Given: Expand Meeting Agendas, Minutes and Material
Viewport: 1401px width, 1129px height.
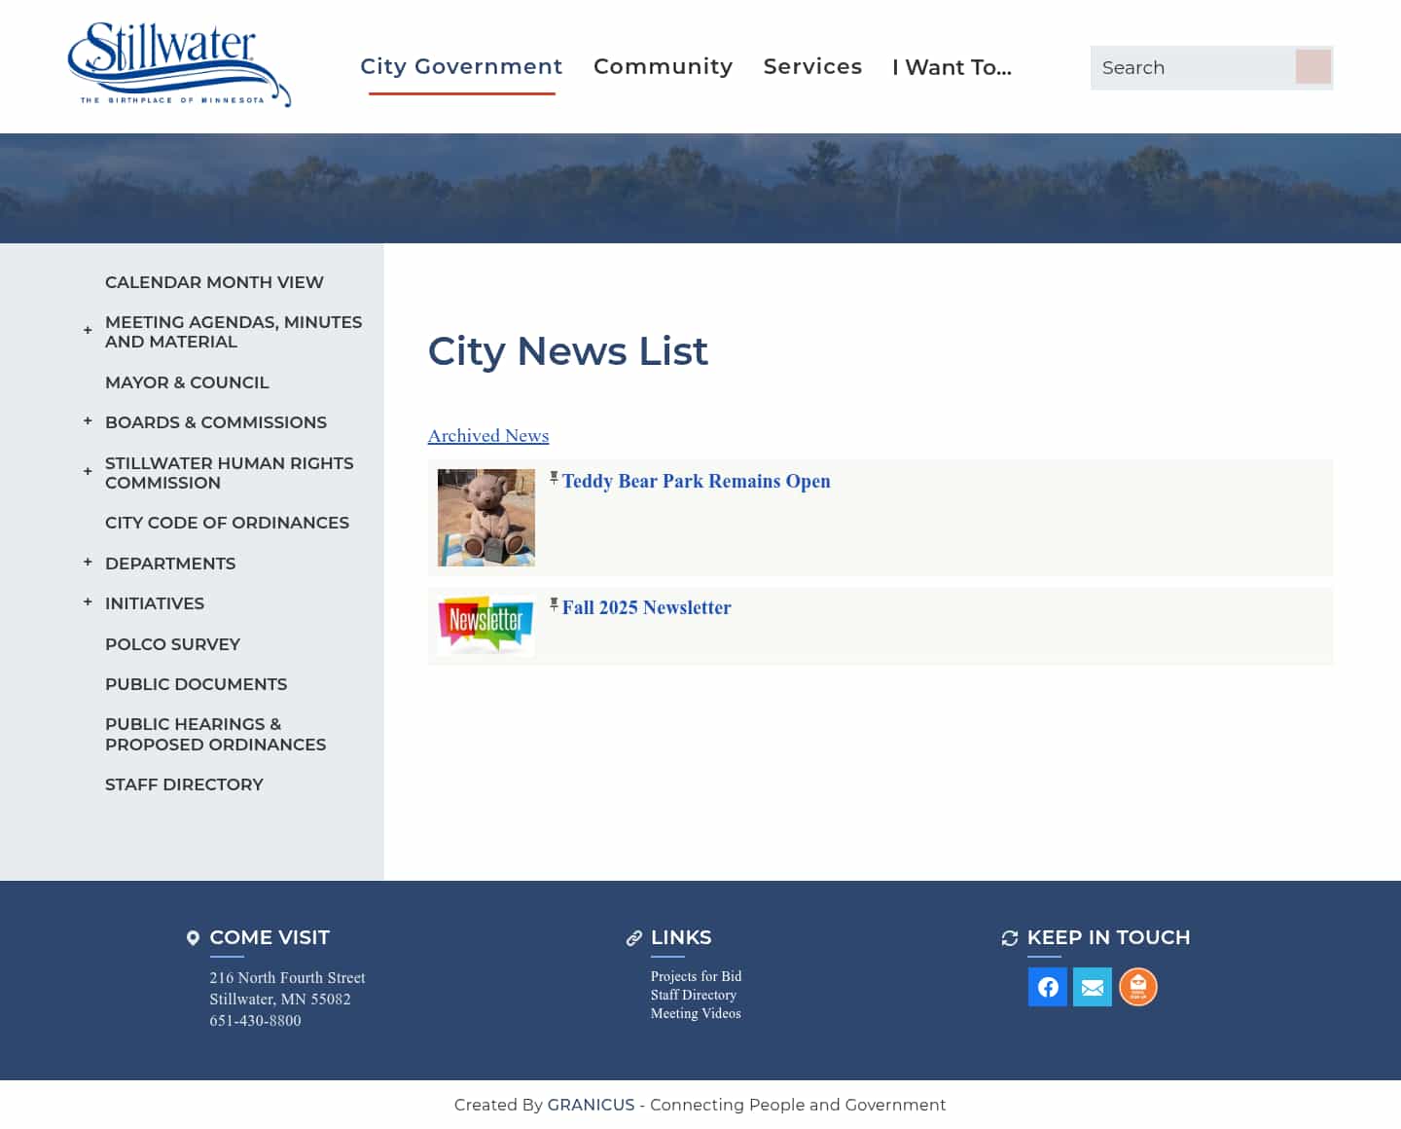Looking at the screenshot, I should [87, 331].
